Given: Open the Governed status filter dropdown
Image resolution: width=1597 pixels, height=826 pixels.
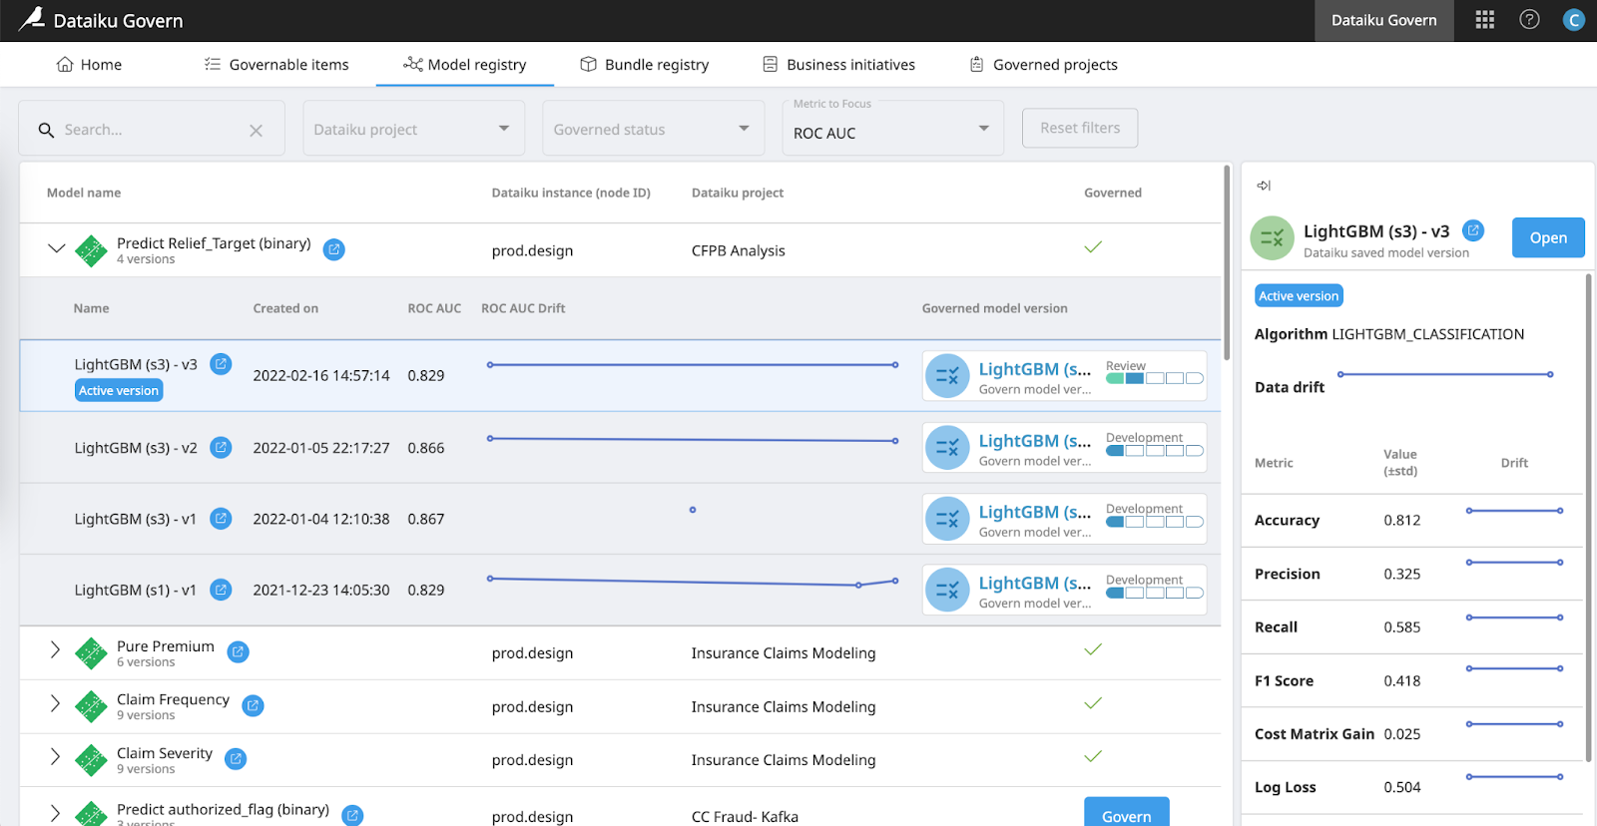Looking at the screenshot, I should (653, 129).
